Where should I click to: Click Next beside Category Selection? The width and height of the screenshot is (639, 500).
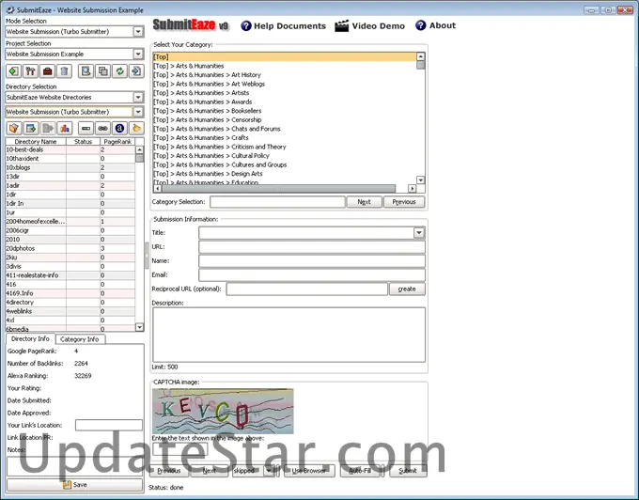364,202
